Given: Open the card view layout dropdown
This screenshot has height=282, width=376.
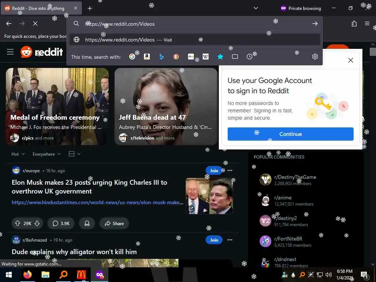Looking at the screenshot, I should (x=75, y=154).
